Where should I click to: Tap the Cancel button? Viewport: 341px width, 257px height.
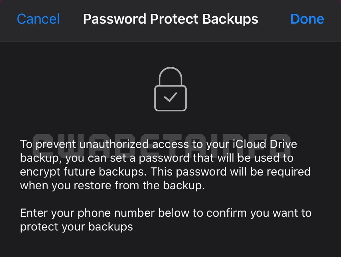(x=38, y=19)
